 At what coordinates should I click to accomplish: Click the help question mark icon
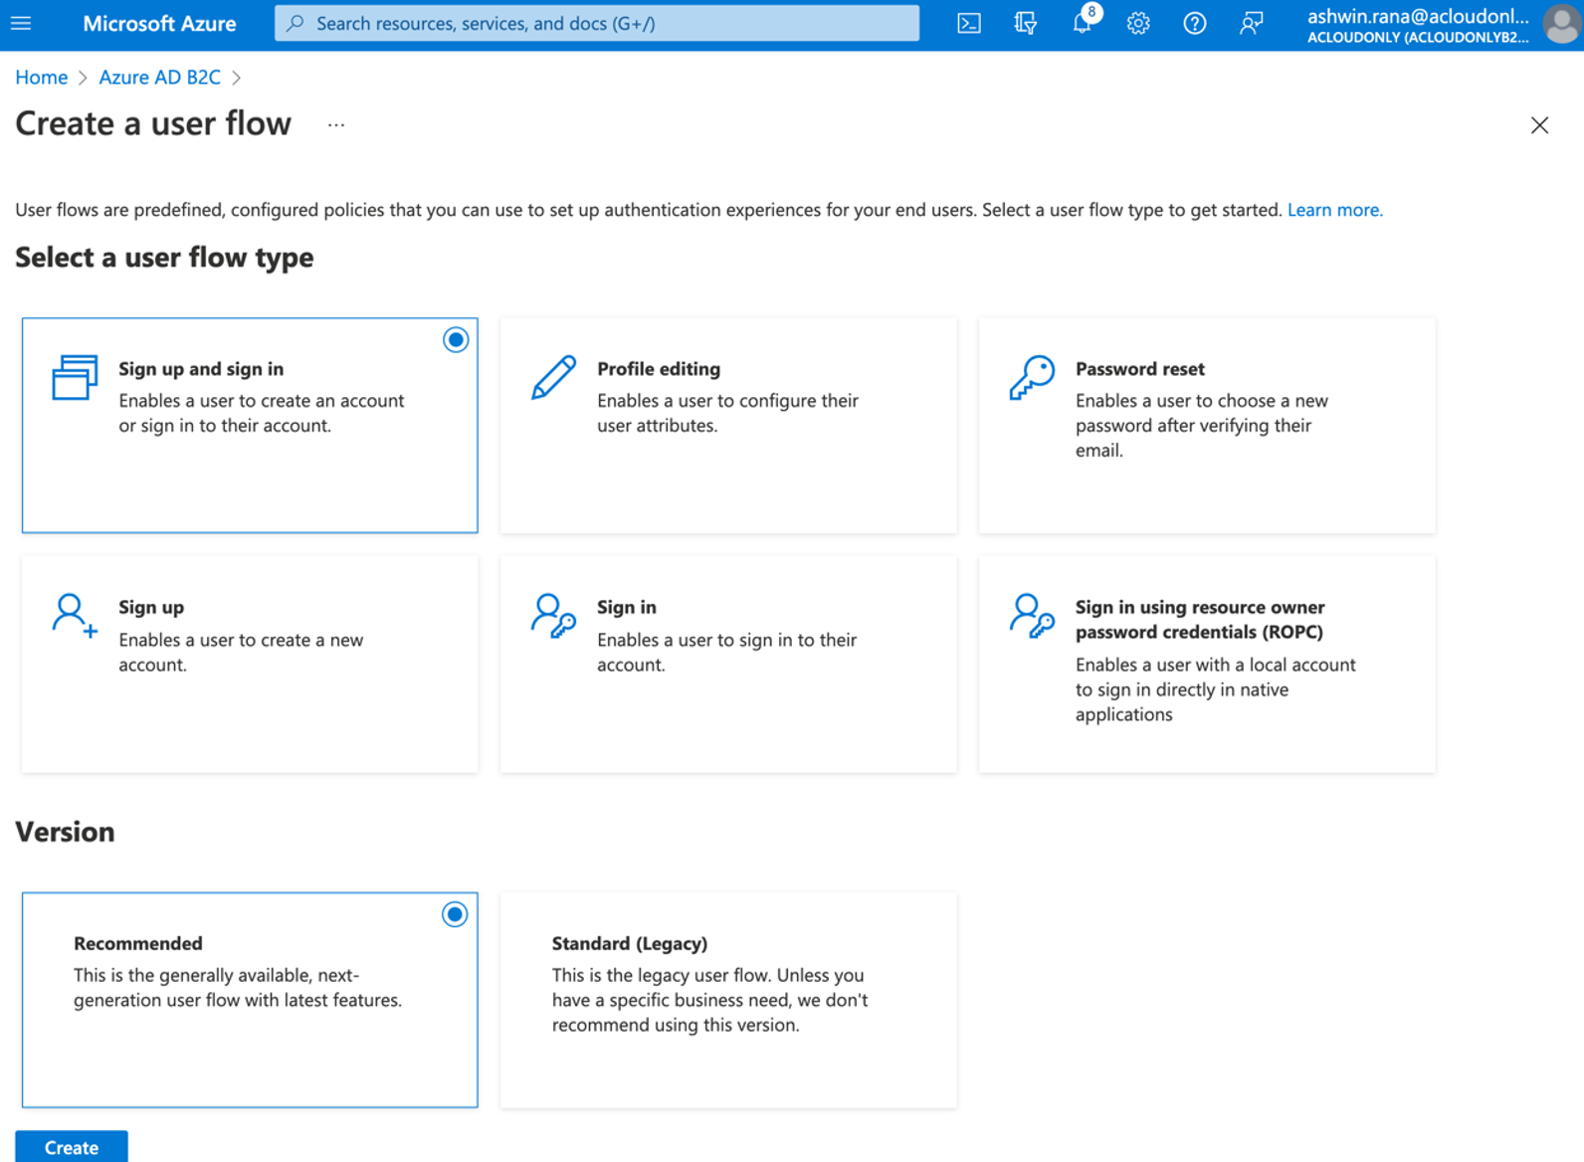1194,24
